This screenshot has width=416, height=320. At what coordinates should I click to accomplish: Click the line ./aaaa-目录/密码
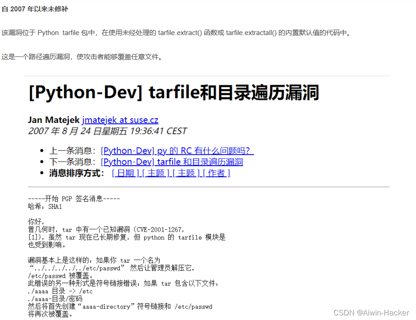55,299
